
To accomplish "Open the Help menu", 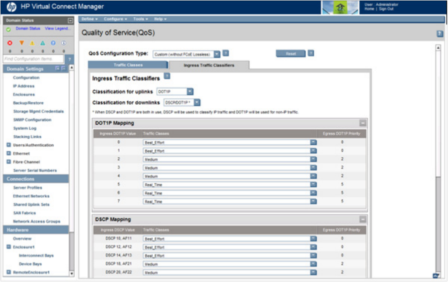I will pos(160,19).
